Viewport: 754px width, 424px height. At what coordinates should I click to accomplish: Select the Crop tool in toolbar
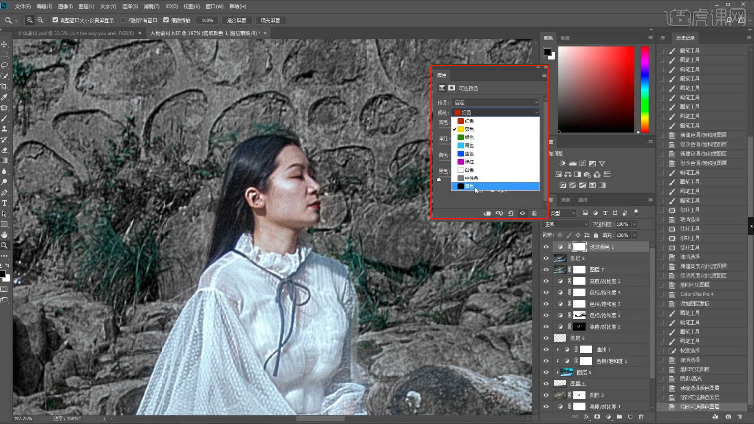point(4,86)
